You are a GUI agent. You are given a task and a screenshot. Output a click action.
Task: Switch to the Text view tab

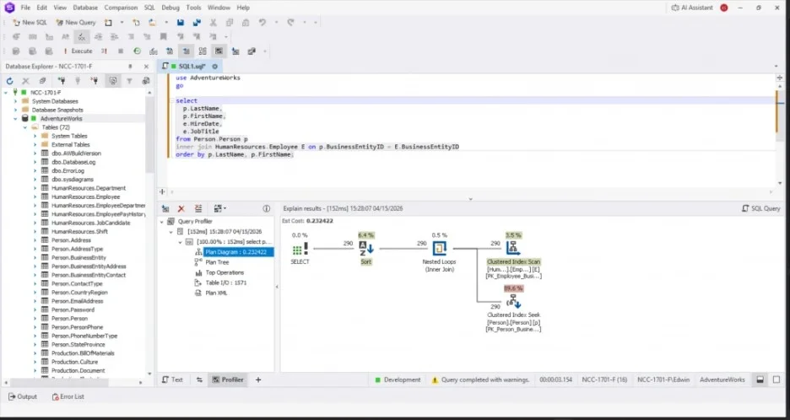[x=173, y=380]
